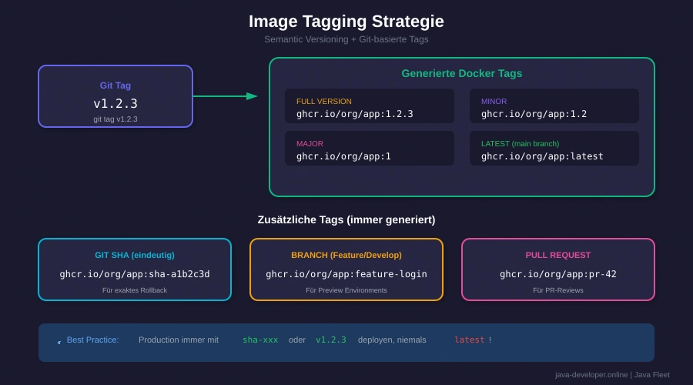Screen dimensions: 693x385
Task: Click the sha-xxx code text in Best Practice
Action: (x=260, y=340)
